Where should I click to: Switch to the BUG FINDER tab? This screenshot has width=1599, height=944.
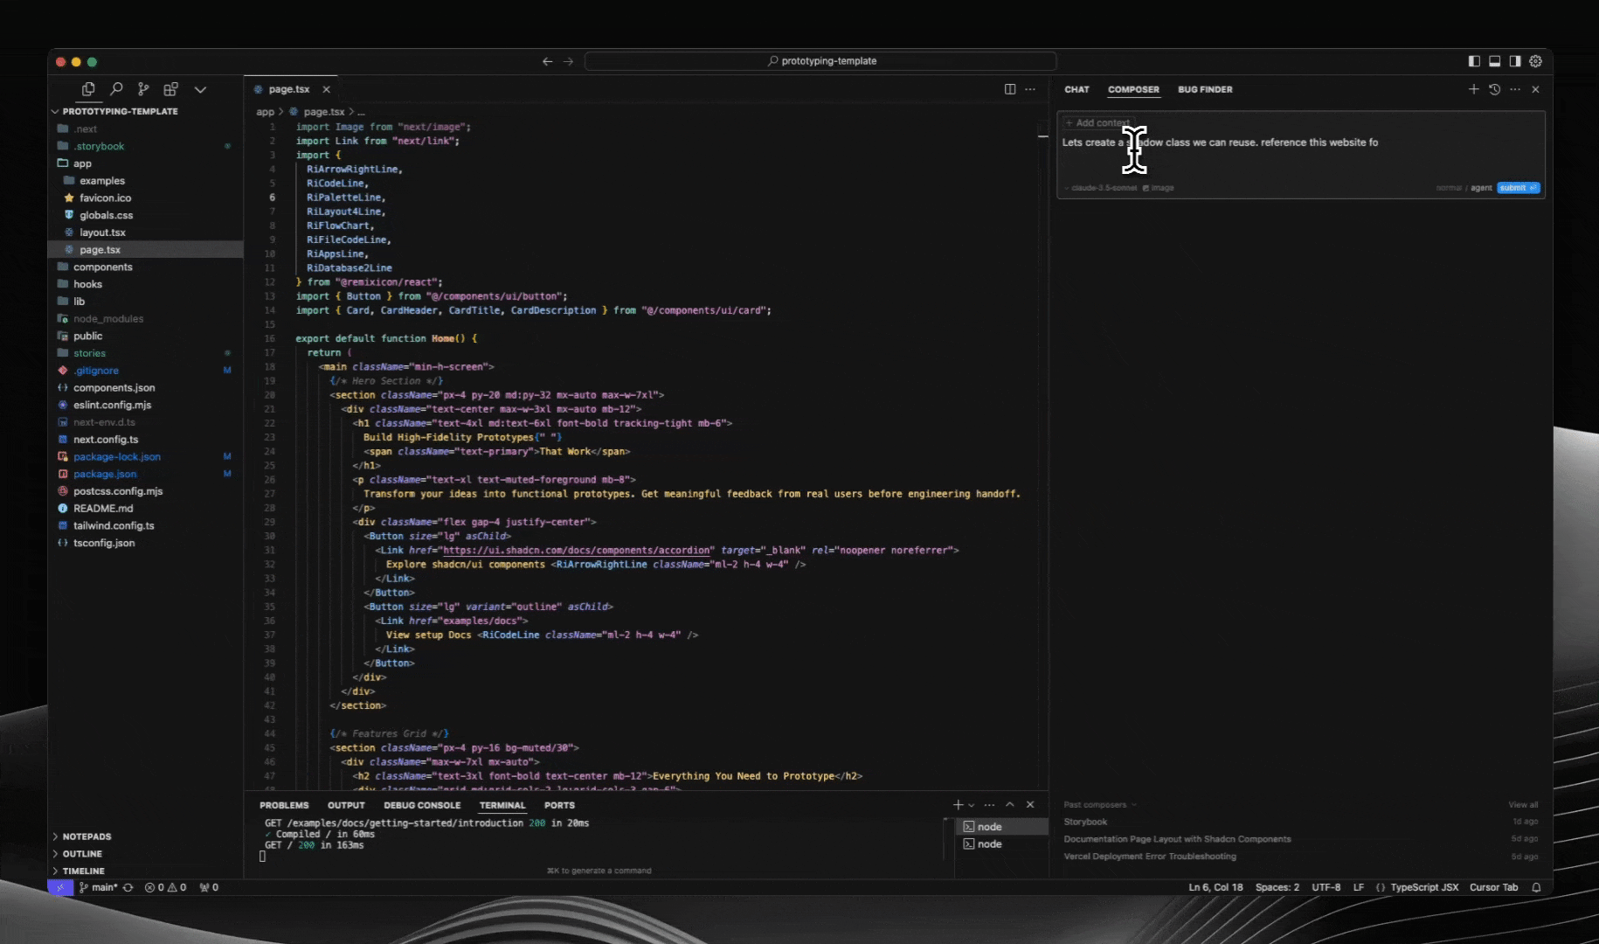(x=1205, y=89)
